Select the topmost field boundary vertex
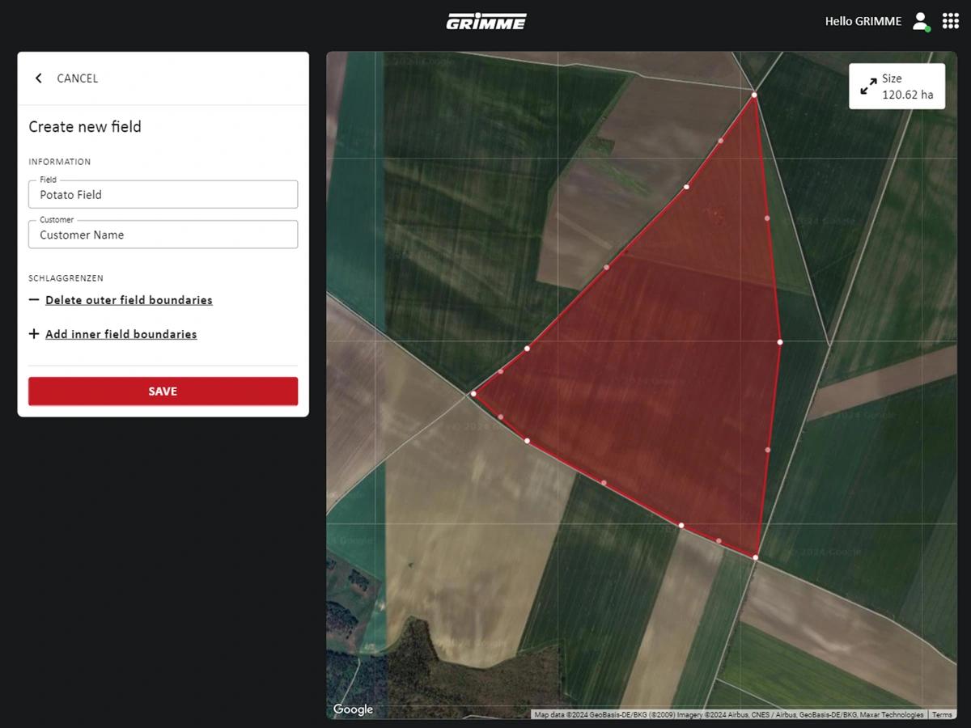This screenshot has height=728, width=971. (754, 95)
